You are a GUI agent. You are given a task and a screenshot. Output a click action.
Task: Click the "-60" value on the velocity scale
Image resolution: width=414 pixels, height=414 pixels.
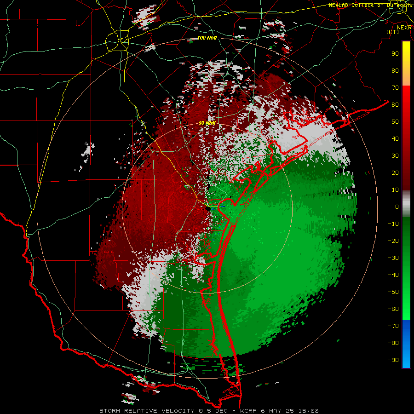tap(393, 309)
